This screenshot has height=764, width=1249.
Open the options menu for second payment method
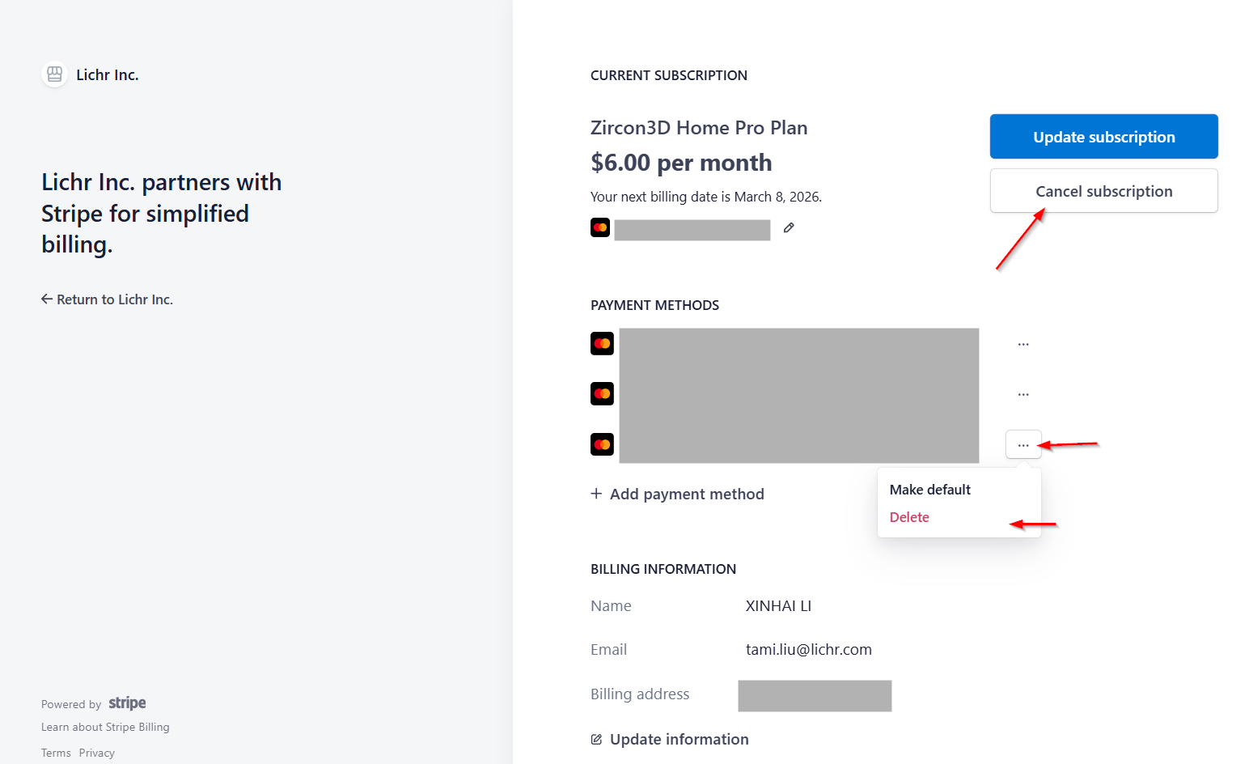click(1023, 394)
